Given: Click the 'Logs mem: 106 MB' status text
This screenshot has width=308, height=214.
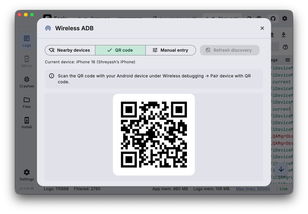Looking at the screenshot, I should pos(211,189).
